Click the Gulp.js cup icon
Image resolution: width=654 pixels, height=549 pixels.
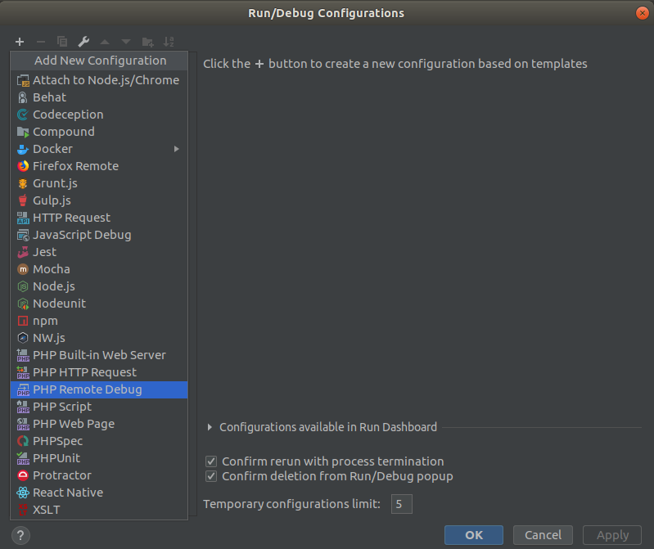click(23, 200)
